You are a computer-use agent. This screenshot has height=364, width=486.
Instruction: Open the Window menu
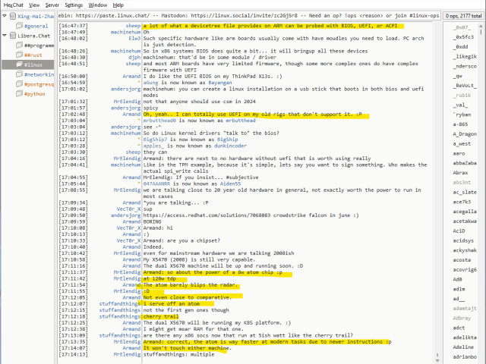pyautogui.click(x=97, y=5)
